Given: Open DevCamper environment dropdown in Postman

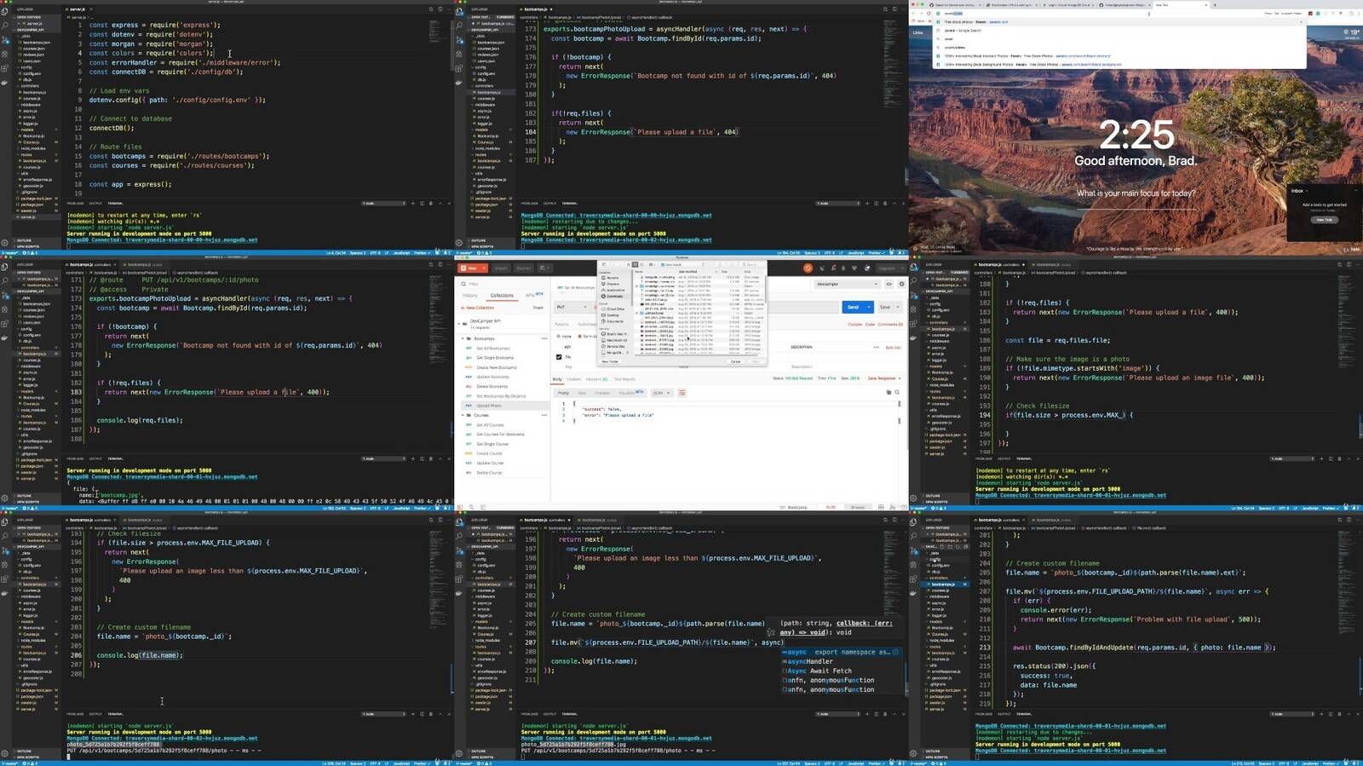Looking at the screenshot, I should 847,284.
